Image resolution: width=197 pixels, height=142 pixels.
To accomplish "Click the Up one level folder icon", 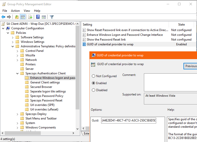I will coord(17,17).
